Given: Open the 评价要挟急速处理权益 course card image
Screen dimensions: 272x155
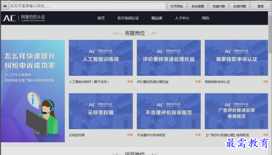Looking at the screenshot, I should 169,58.
